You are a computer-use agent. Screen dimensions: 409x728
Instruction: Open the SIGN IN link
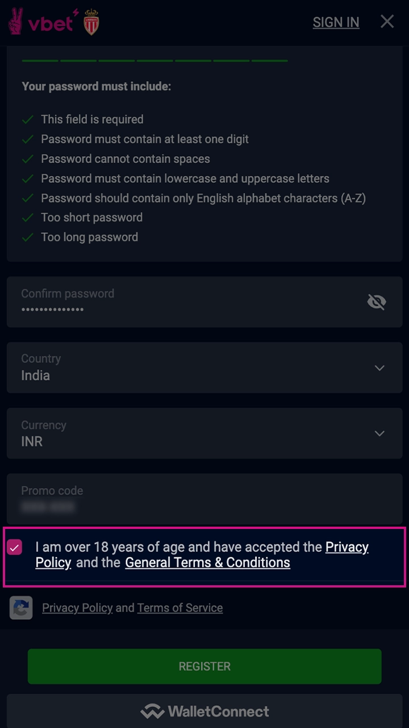[336, 22]
